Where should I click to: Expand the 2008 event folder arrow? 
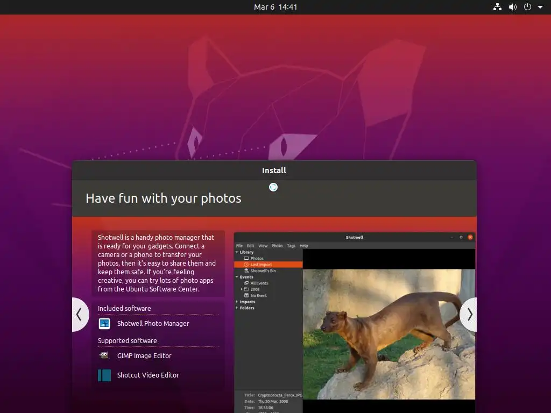tap(242, 289)
